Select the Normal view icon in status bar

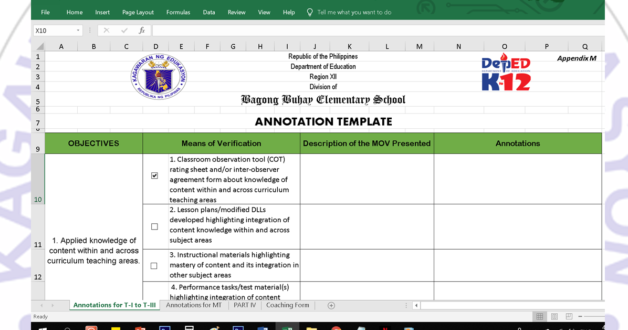coord(539,316)
